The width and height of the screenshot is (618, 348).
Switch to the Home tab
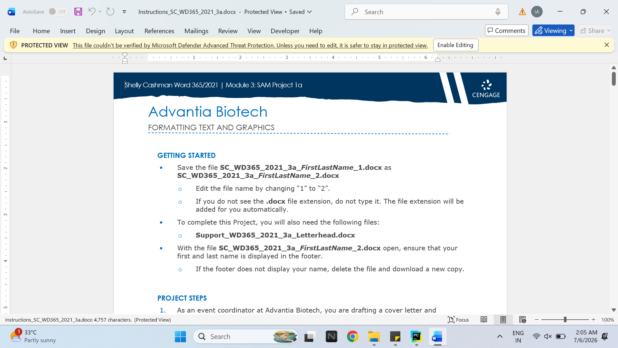41,31
